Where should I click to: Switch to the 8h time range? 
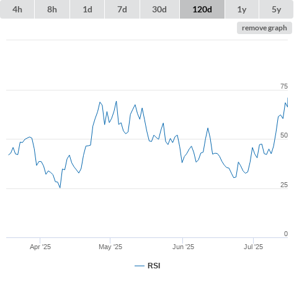52,9
